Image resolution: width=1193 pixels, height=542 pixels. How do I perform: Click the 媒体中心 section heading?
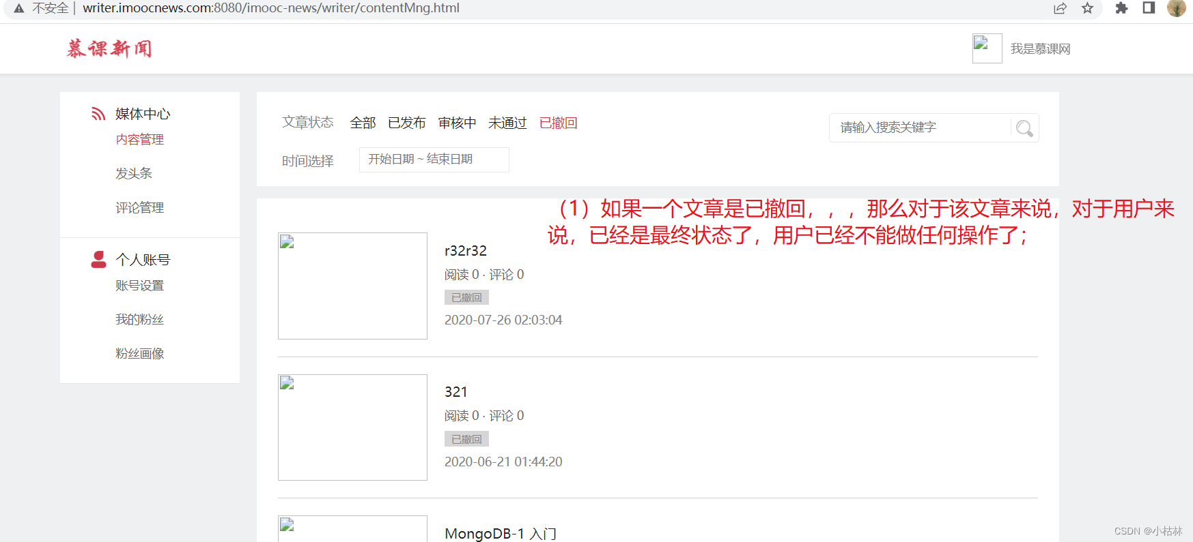click(x=143, y=114)
